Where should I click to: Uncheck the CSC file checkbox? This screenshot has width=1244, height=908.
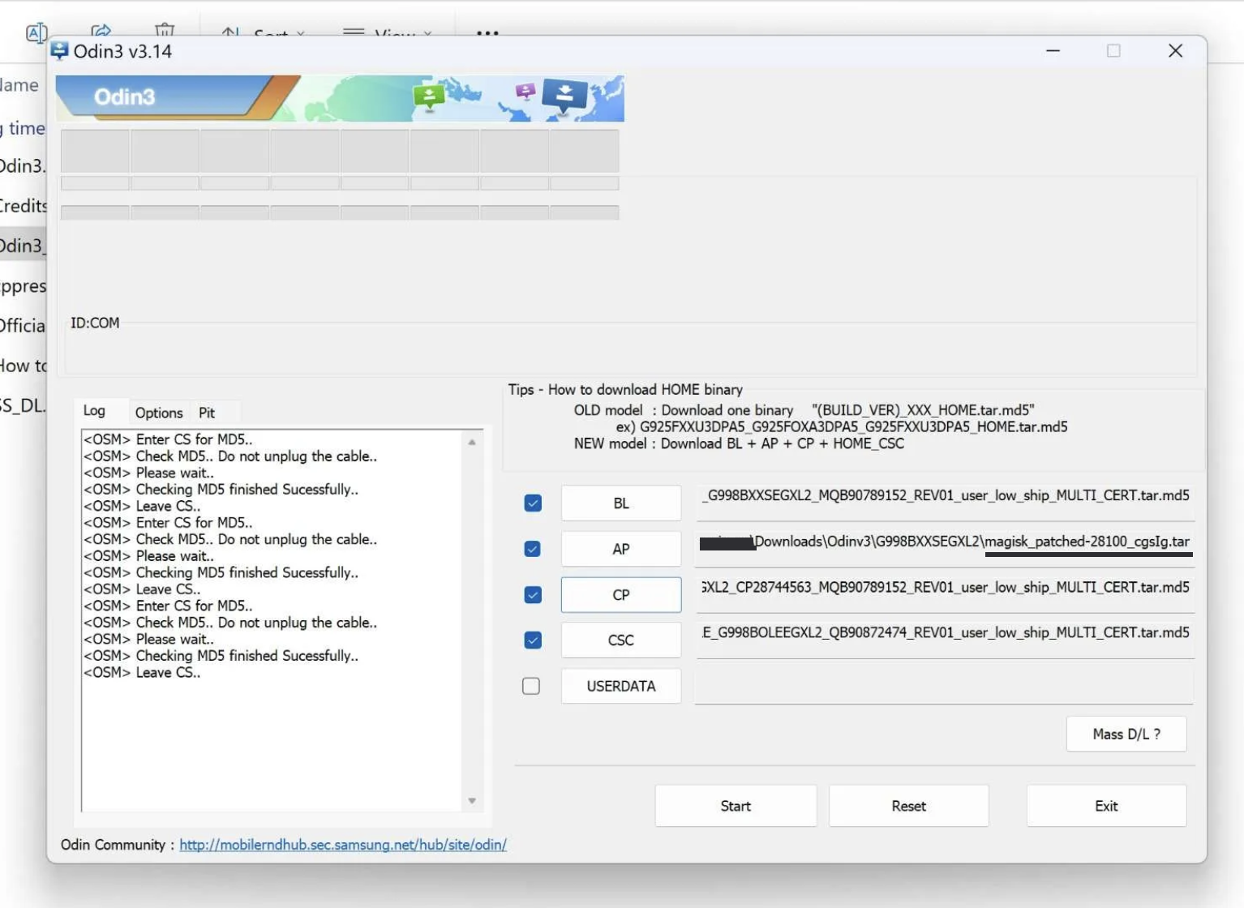point(533,640)
